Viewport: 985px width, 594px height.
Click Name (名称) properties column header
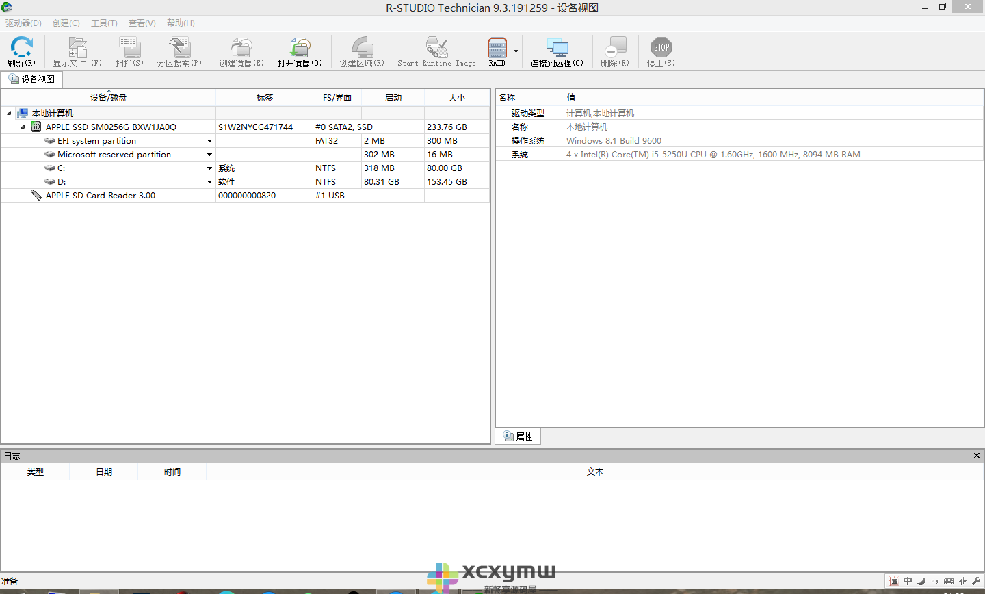[530, 97]
